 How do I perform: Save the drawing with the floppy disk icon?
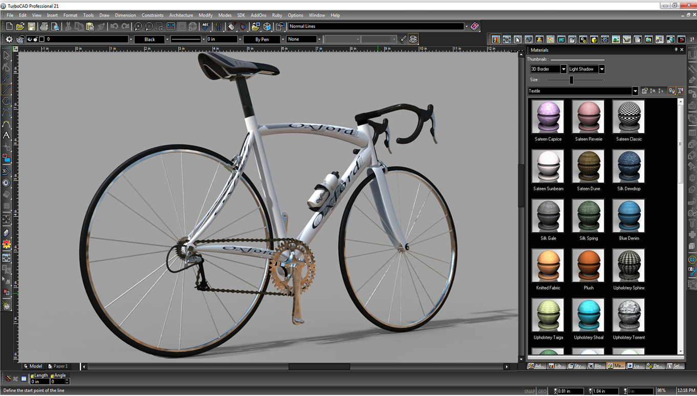pos(32,27)
